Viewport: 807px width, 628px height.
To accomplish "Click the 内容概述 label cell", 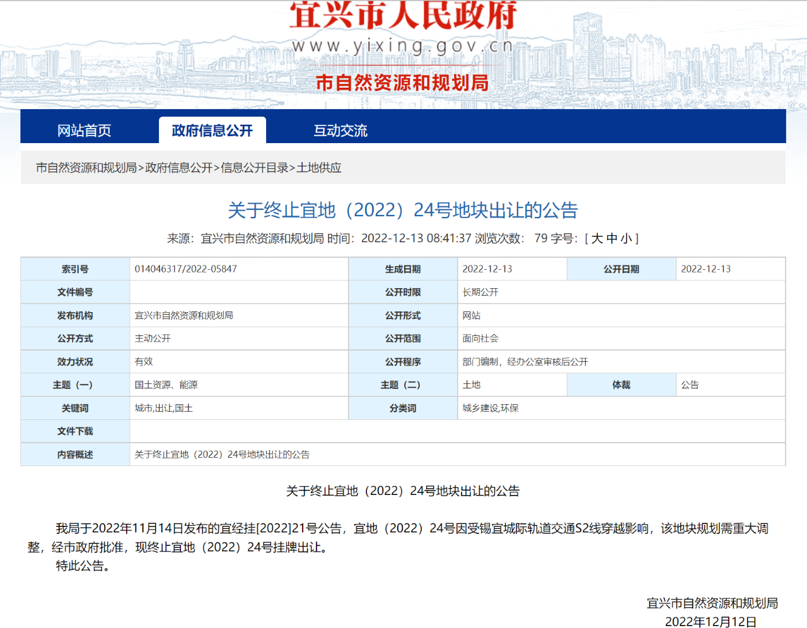I will [x=75, y=455].
